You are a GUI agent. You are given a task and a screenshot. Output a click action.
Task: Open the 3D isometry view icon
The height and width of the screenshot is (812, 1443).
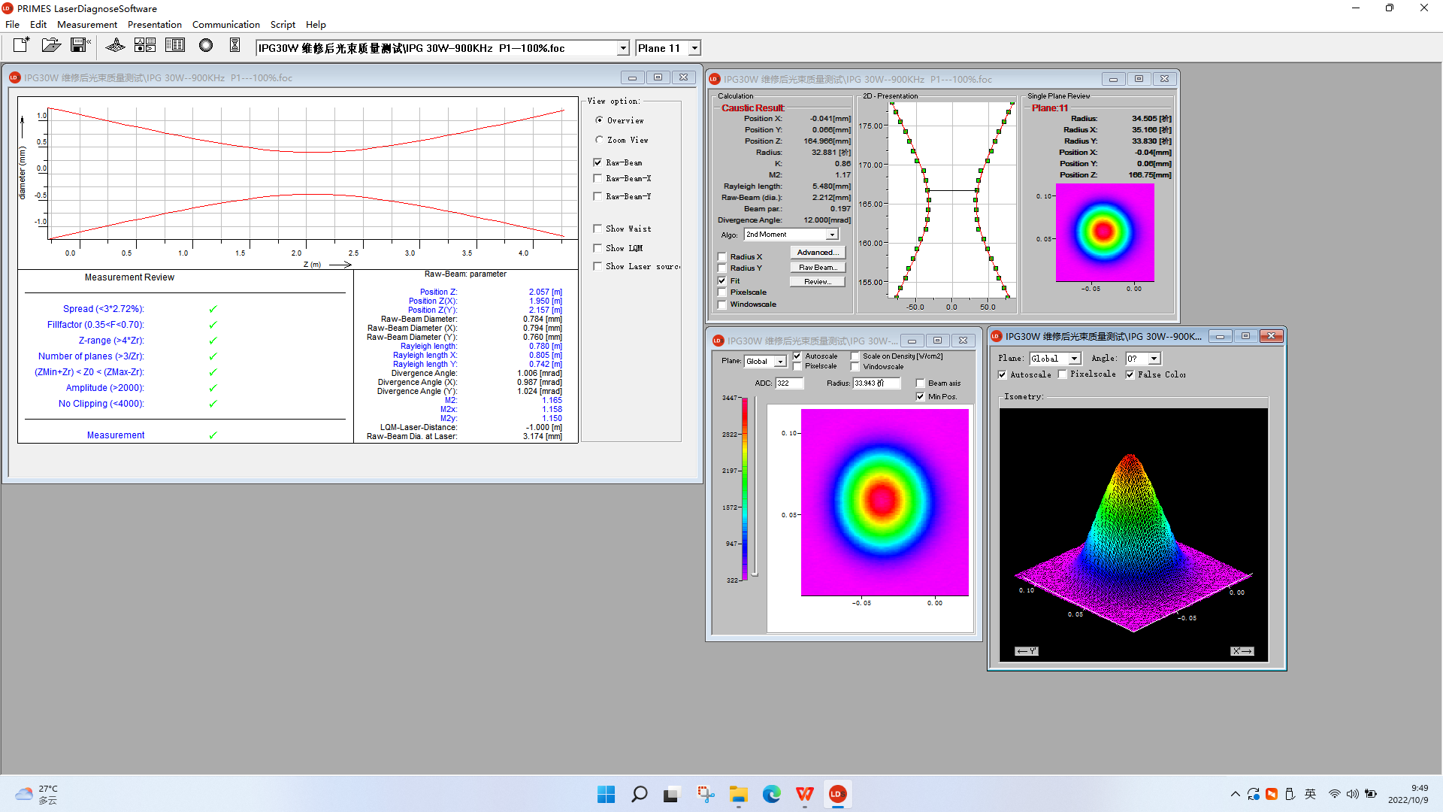pyautogui.click(x=115, y=46)
